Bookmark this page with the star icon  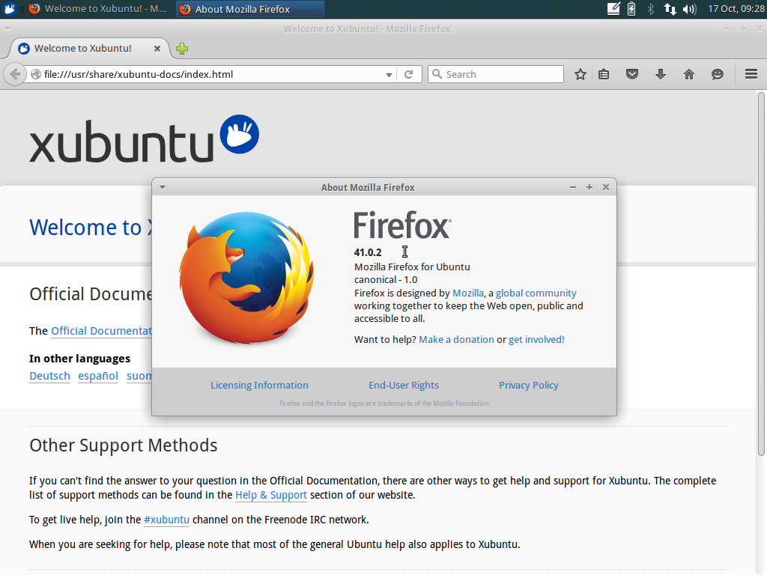pyautogui.click(x=580, y=74)
